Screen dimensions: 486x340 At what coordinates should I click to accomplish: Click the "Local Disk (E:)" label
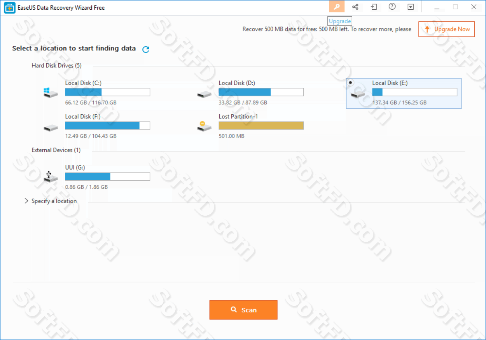tap(390, 83)
